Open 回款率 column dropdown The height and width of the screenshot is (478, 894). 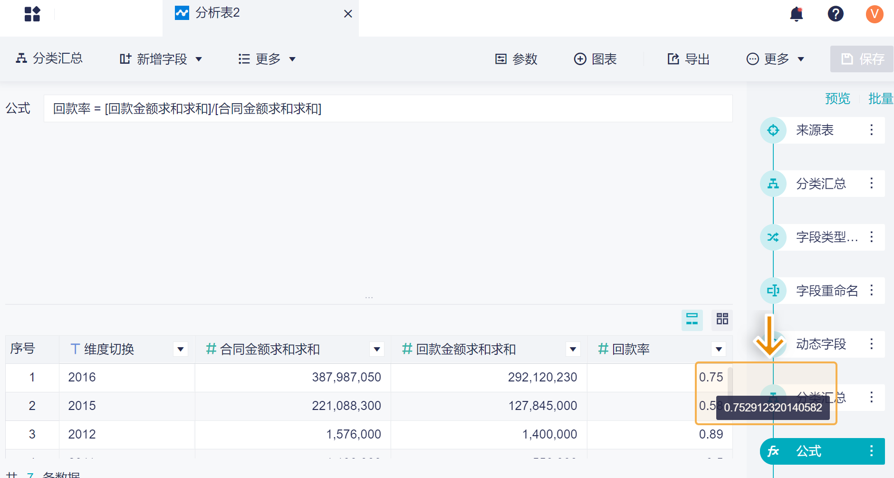719,350
